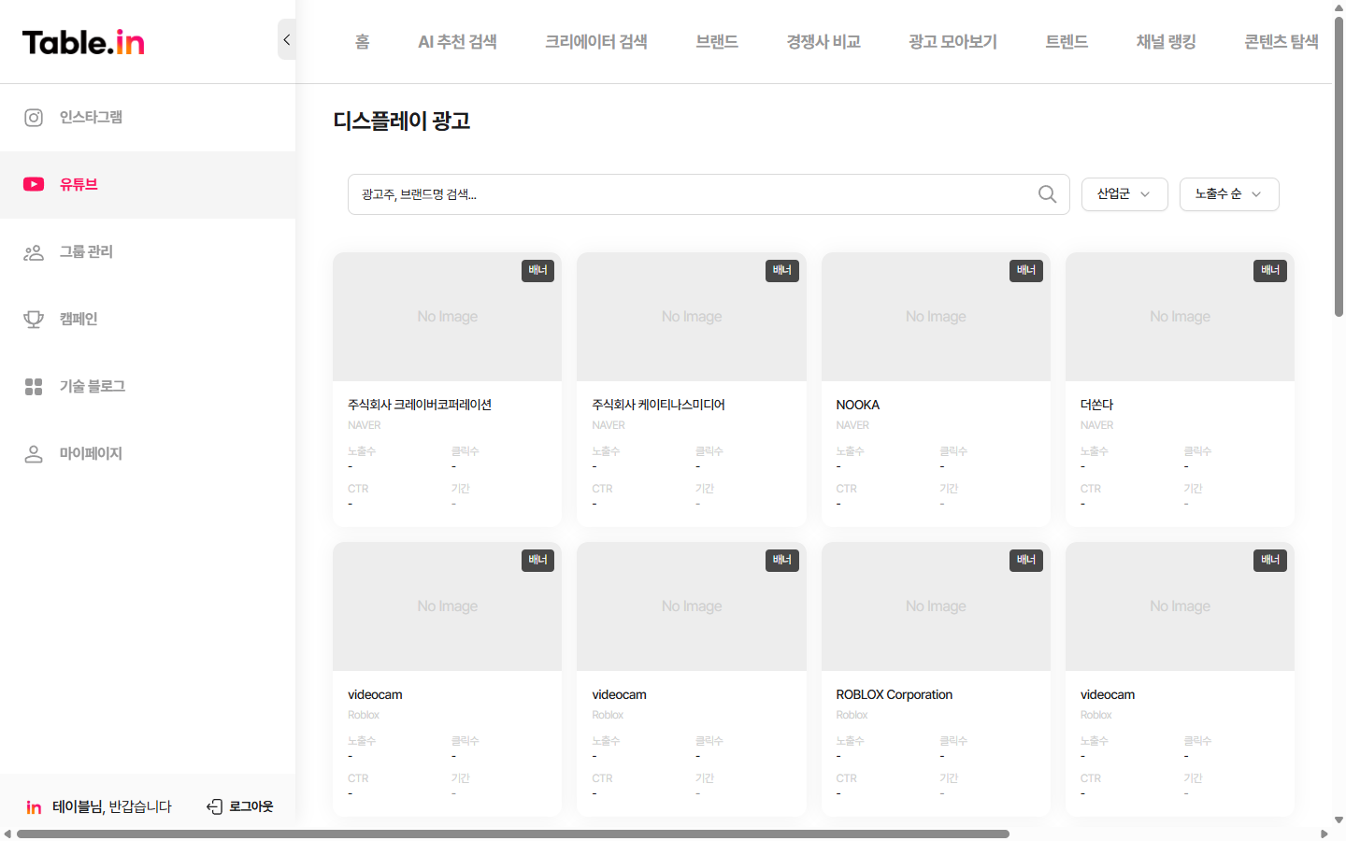
Task: Click the logout icon next to 로그아웃
Action: (214, 805)
